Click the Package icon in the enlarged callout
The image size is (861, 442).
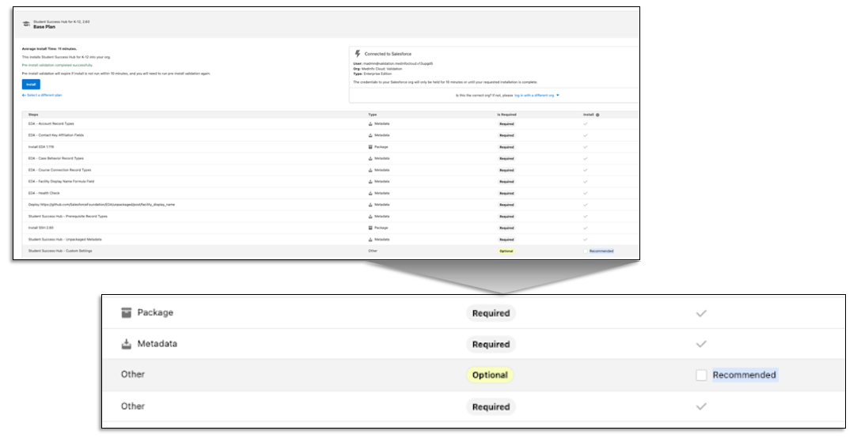pos(127,312)
